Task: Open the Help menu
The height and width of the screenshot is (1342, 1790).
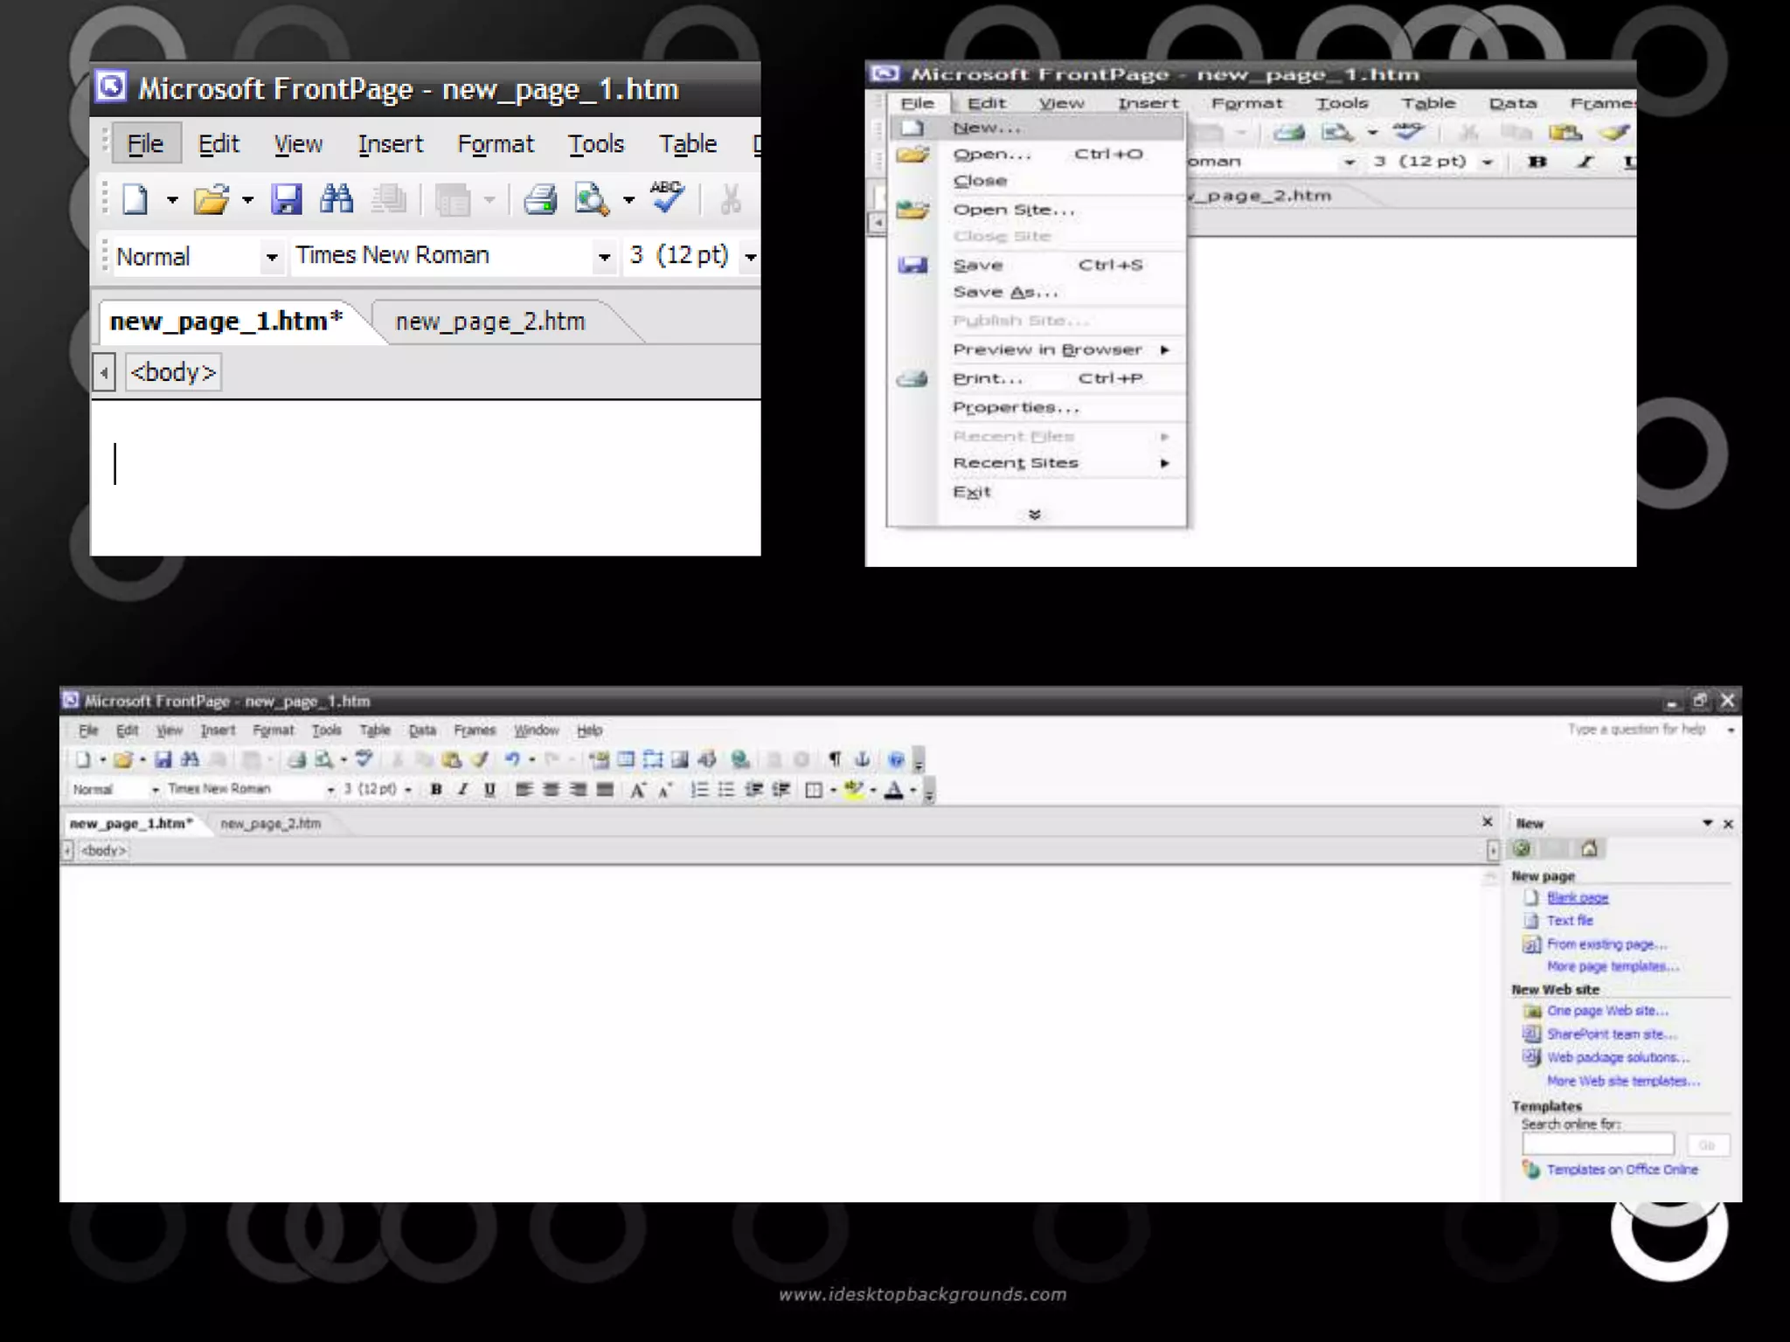Action: tap(589, 730)
